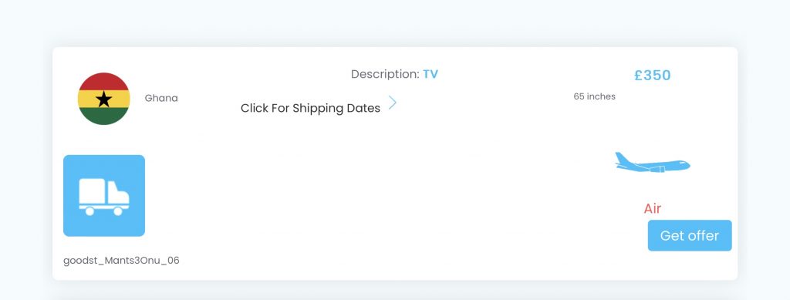Click the 65 inches size text
Image resolution: width=790 pixels, height=300 pixels.
(595, 96)
